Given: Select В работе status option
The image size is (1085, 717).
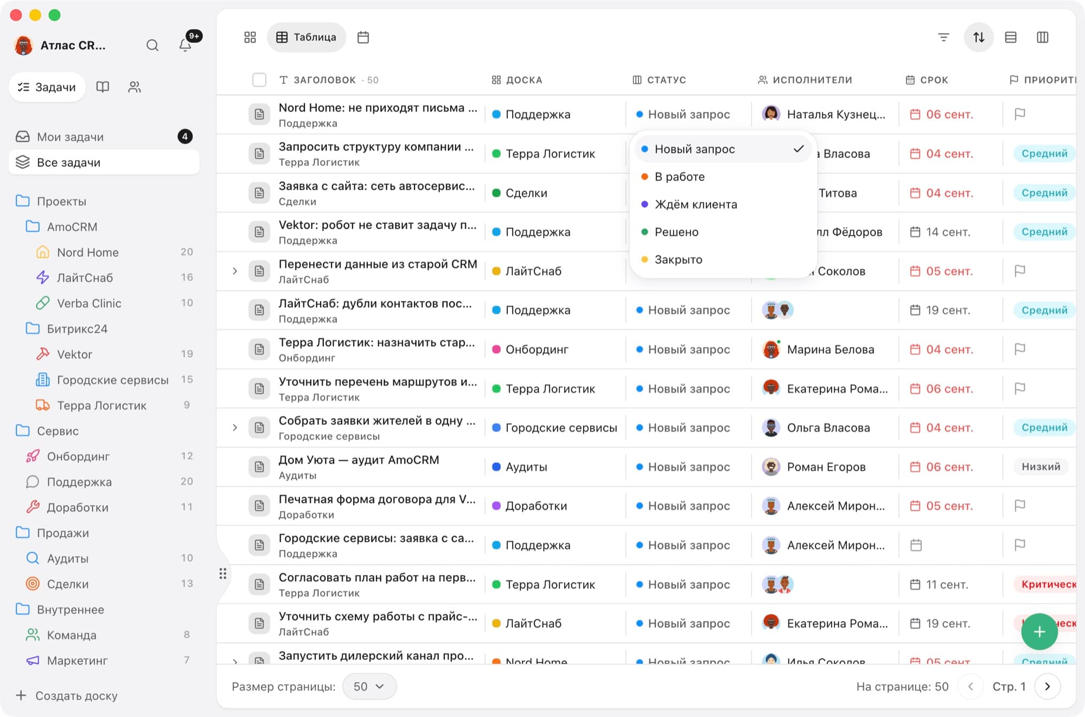Looking at the screenshot, I should [x=723, y=177].
